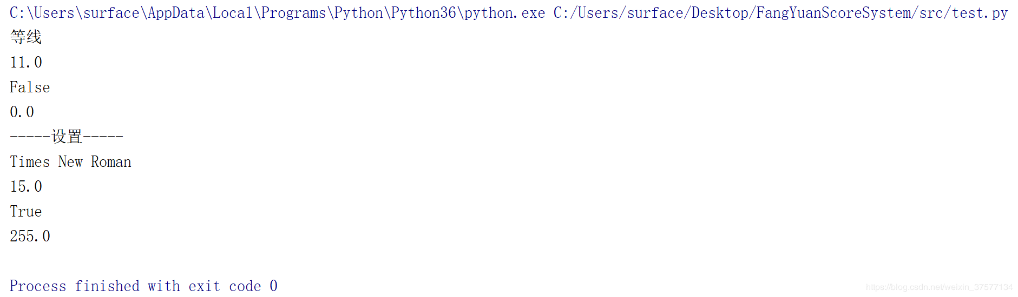Click the False output line
1018x297 pixels.
click(30, 87)
